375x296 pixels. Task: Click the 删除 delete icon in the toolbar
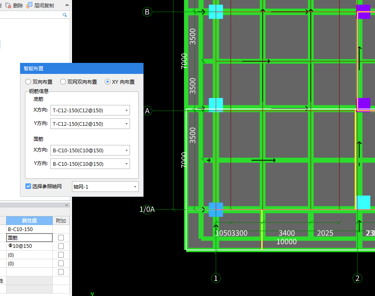click(8, 5)
